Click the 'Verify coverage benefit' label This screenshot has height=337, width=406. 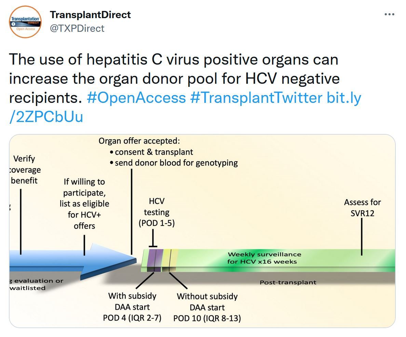tap(24, 170)
